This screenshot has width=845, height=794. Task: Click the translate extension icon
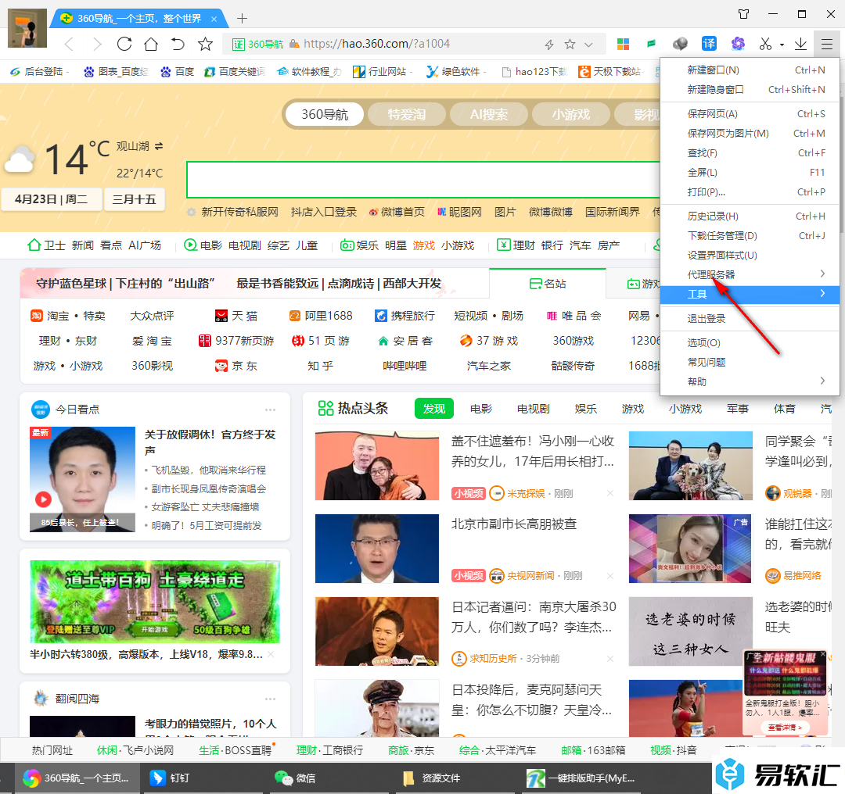pos(709,44)
